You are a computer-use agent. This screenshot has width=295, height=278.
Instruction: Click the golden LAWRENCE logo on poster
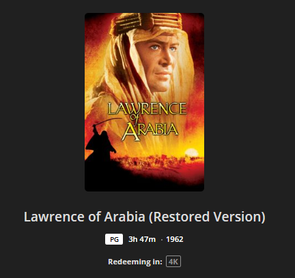(147, 108)
